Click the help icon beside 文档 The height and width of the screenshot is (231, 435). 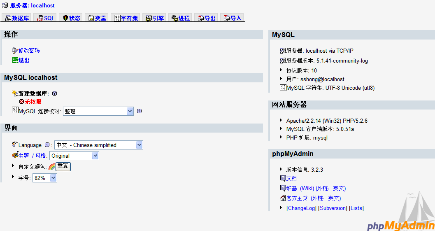[x=283, y=178]
